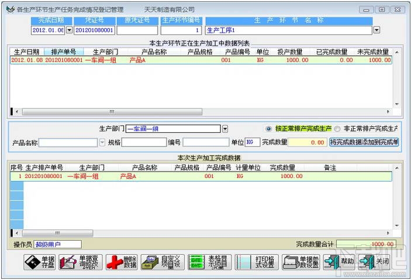
Task: Click the 操作员 field 超级用户
Action: 57,244
